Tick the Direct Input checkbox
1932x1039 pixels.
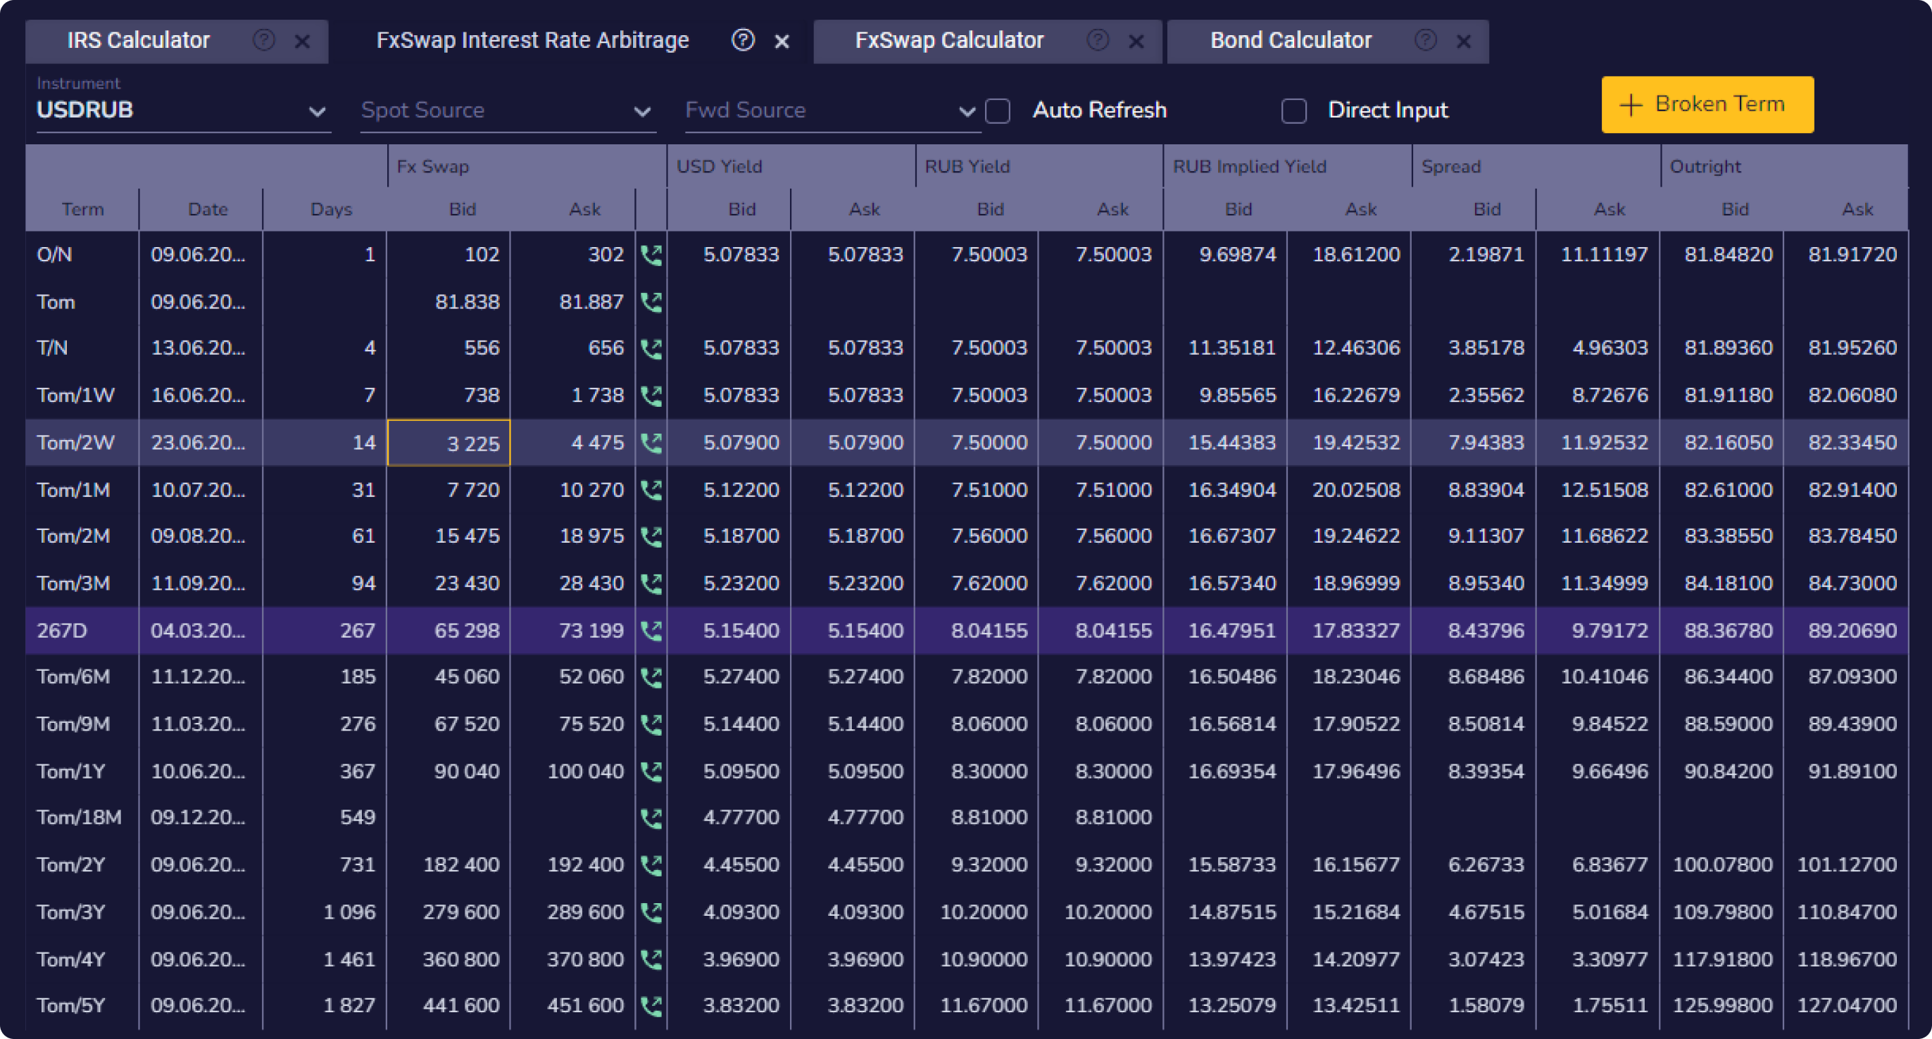click(x=1294, y=111)
